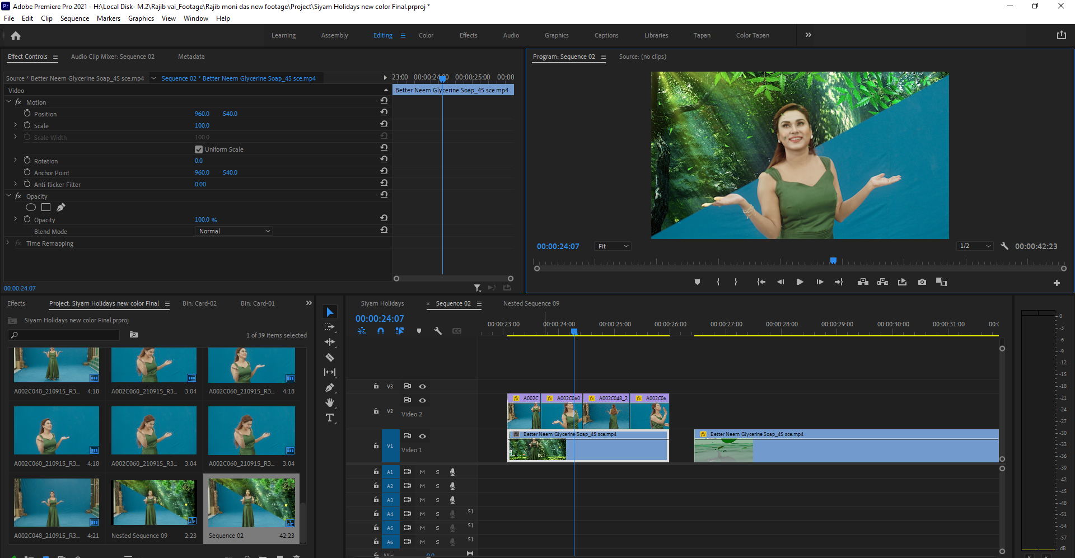The width and height of the screenshot is (1075, 558).
Task: Create ellipse mask under Opacity
Action: (31, 208)
